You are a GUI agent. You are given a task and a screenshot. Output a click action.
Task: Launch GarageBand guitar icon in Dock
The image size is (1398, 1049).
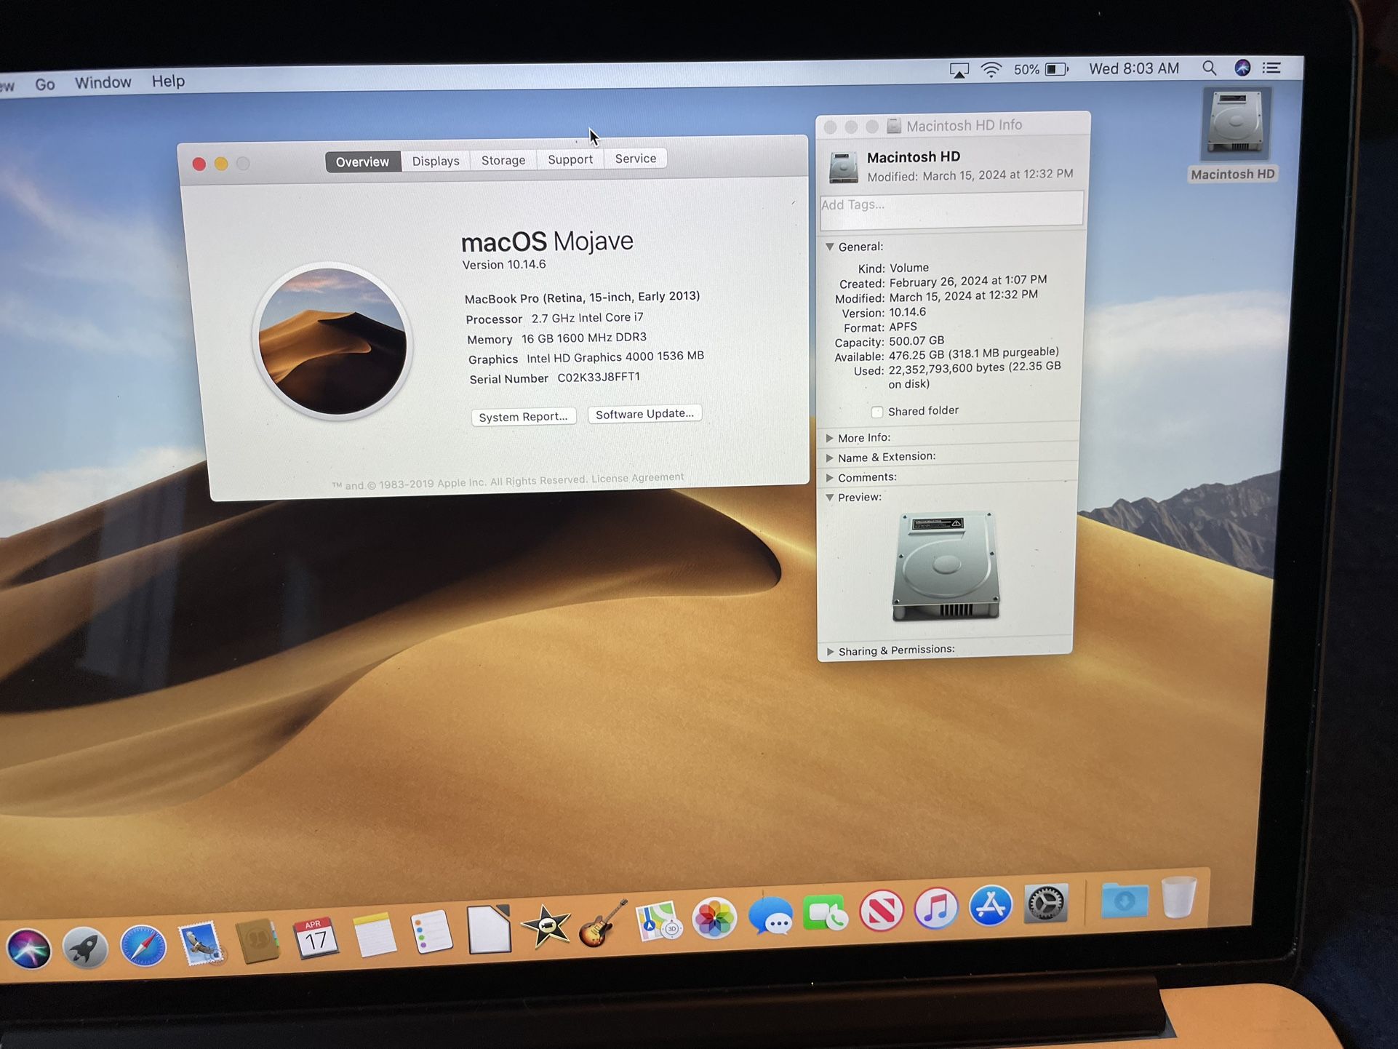(603, 923)
